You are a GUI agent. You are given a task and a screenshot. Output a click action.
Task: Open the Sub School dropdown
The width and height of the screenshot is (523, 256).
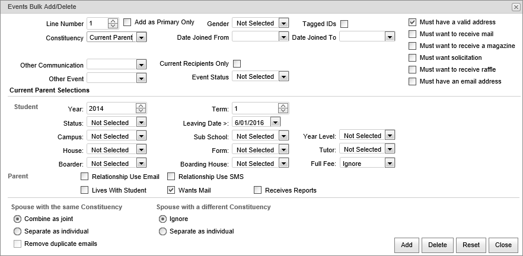click(283, 136)
